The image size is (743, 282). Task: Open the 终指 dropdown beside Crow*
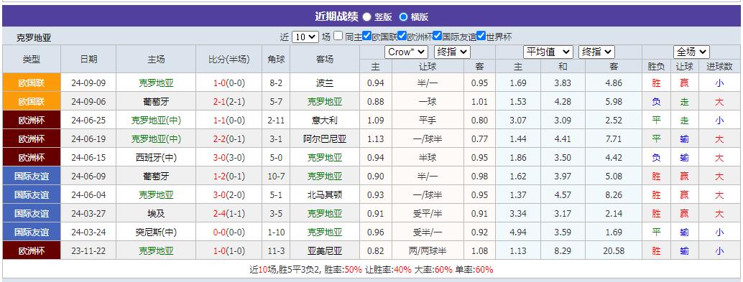(452, 52)
